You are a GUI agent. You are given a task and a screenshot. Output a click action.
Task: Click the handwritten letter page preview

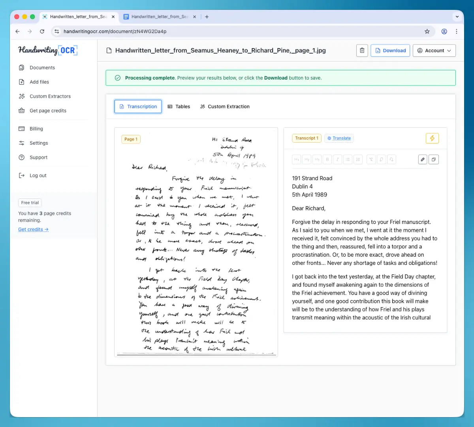click(x=196, y=242)
